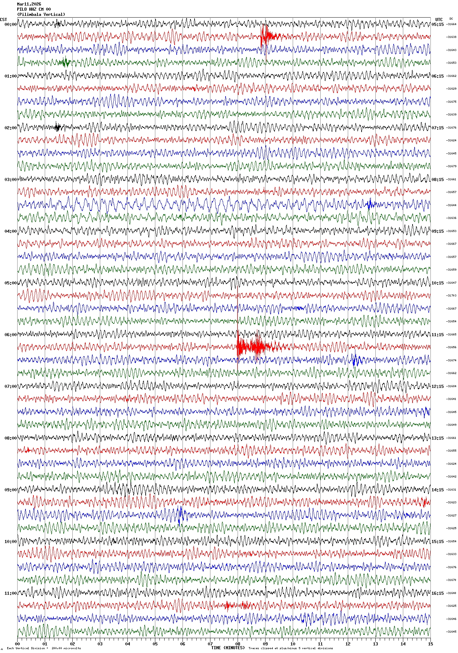This screenshot has width=458, height=653.
Task: Click the black burst on the 02:00 trace
Action: pyautogui.click(x=58, y=127)
